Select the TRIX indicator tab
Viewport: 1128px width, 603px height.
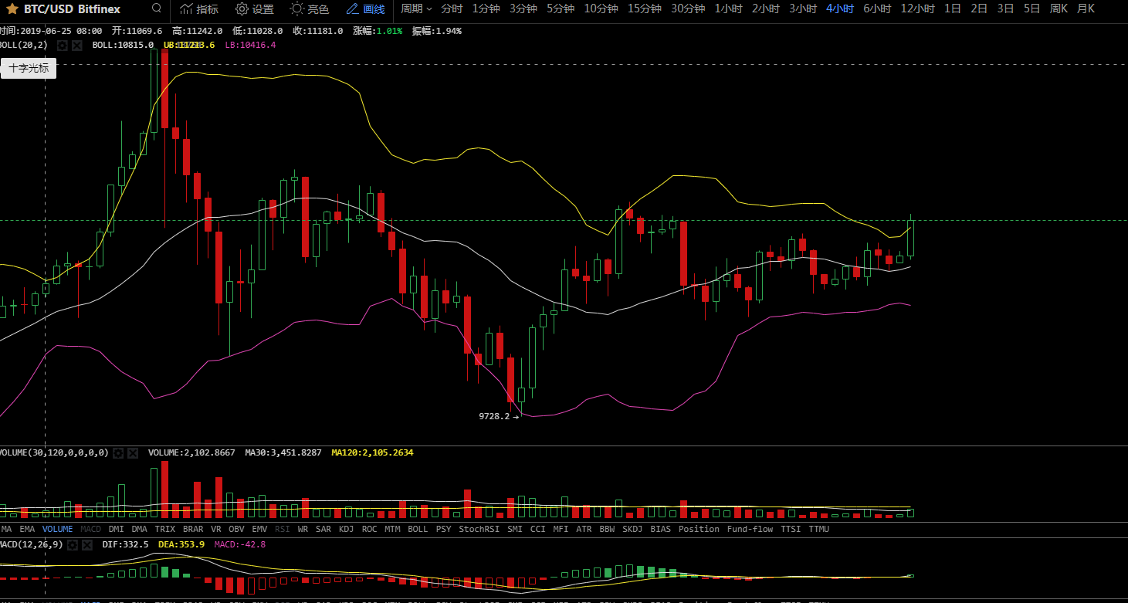165,530
